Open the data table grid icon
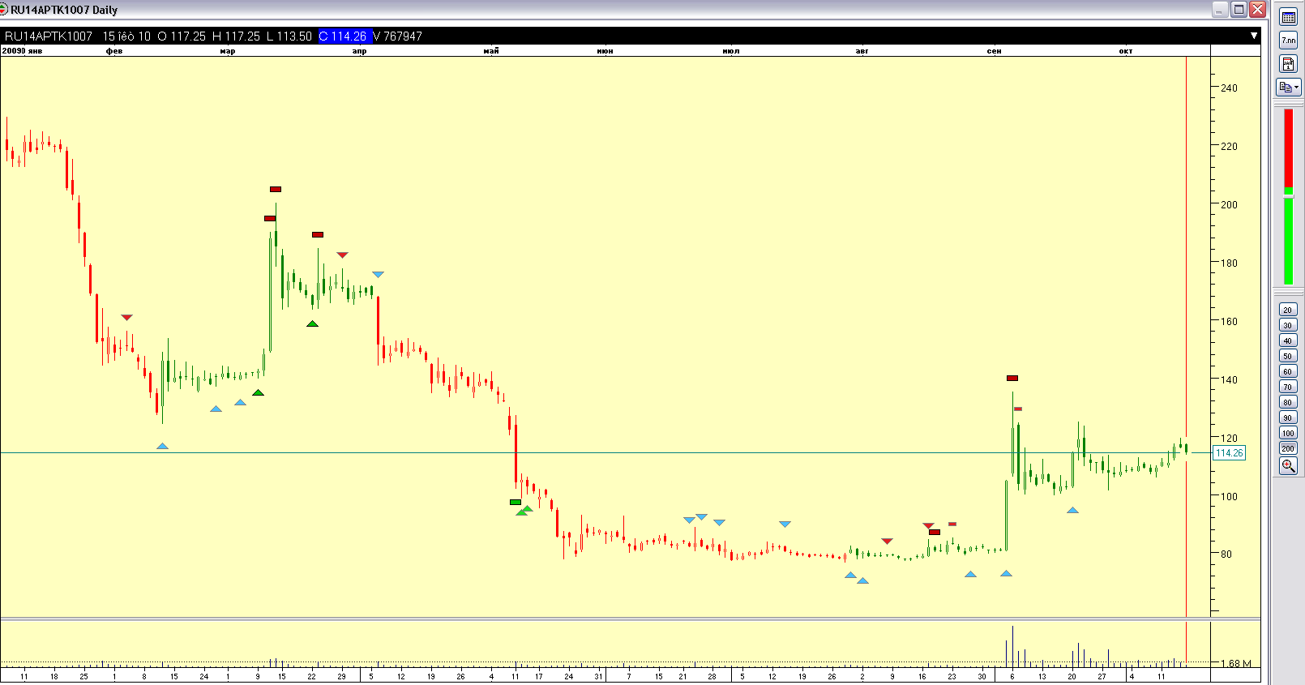Viewport: 1305px width, 685px height. (x=1288, y=17)
